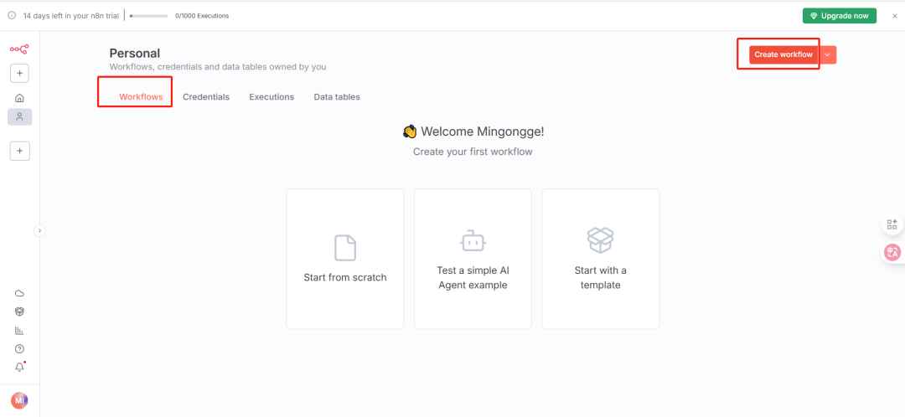
Task: Dismiss the trial banner with the X
Action: pos(895,16)
